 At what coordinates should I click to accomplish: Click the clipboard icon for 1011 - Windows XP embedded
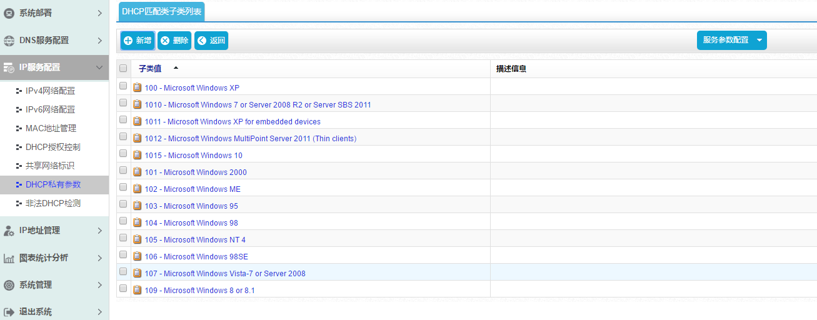(x=138, y=121)
